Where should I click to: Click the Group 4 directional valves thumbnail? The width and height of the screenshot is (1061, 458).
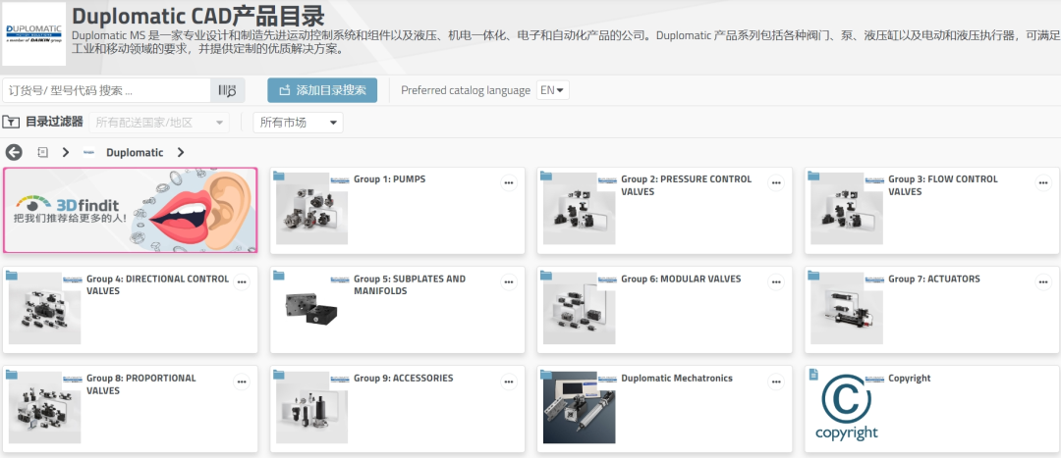[44, 308]
